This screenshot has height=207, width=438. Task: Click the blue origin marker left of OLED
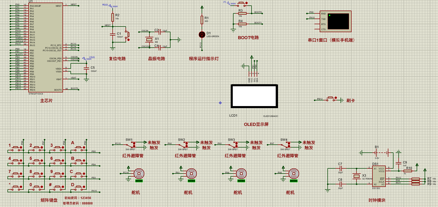tap(220, 103)
